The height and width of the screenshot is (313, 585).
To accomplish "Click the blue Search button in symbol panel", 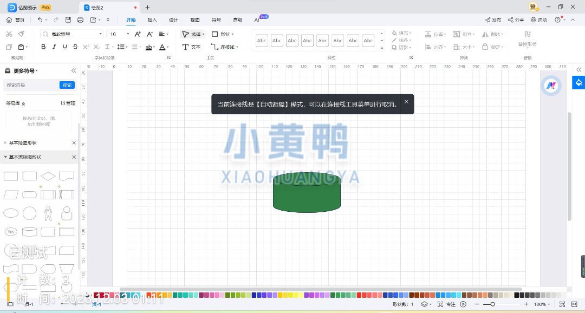I will coord(67,85).
